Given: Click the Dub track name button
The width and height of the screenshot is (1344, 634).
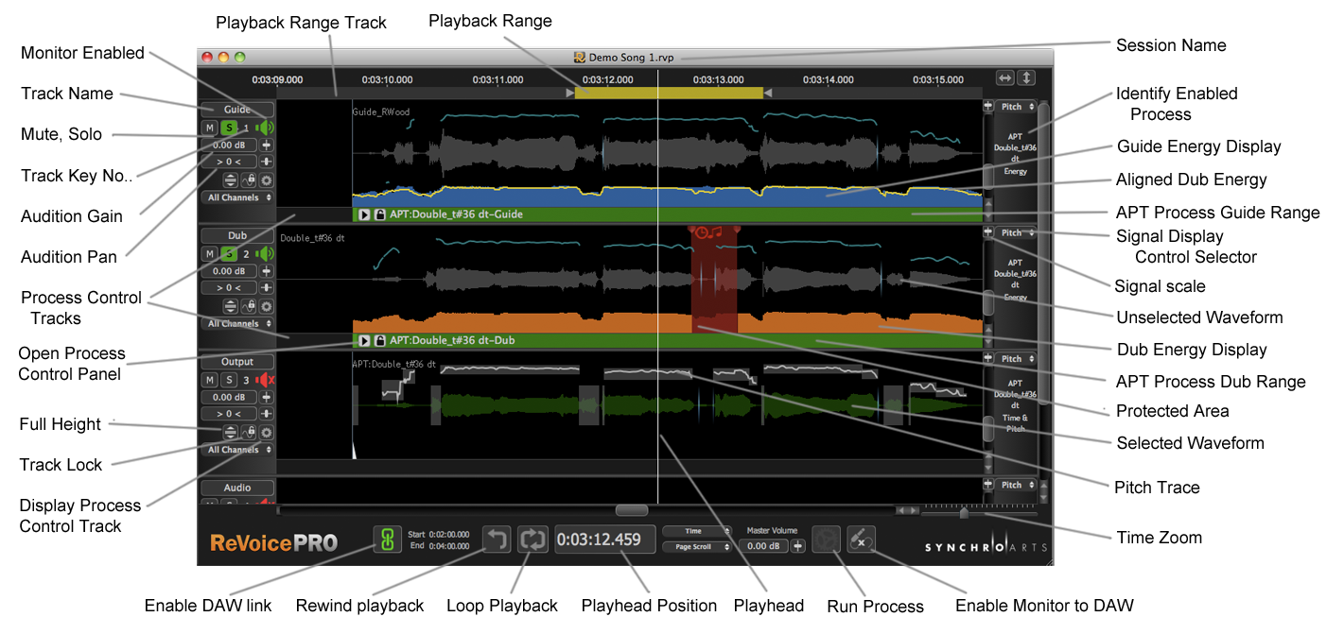Looking at the screenshot, I should (237, 235).
